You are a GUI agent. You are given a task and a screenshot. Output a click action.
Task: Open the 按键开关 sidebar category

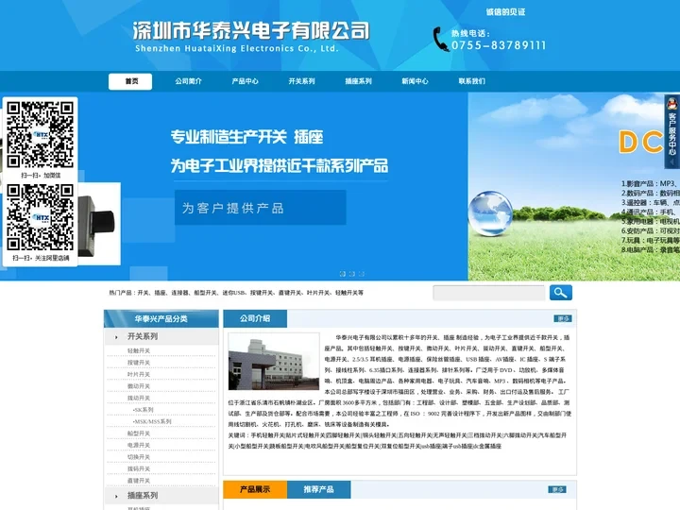pos(139,363)
